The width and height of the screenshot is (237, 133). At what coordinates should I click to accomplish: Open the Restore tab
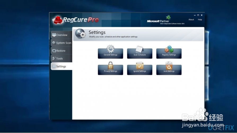pyautogui.click(x=62, y=51)
